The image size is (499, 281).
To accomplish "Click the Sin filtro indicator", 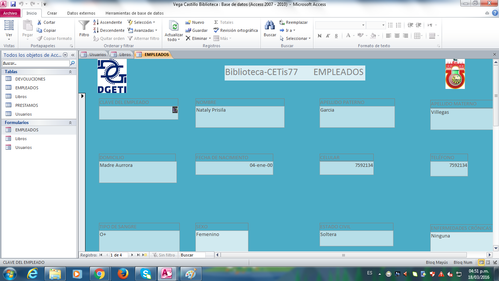I will 164,255.
